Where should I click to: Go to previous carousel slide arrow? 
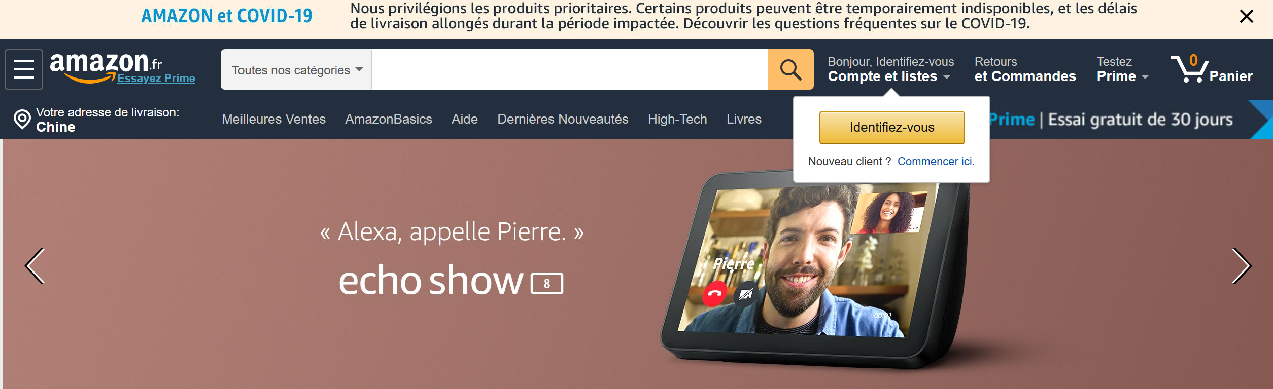point(35,266)
